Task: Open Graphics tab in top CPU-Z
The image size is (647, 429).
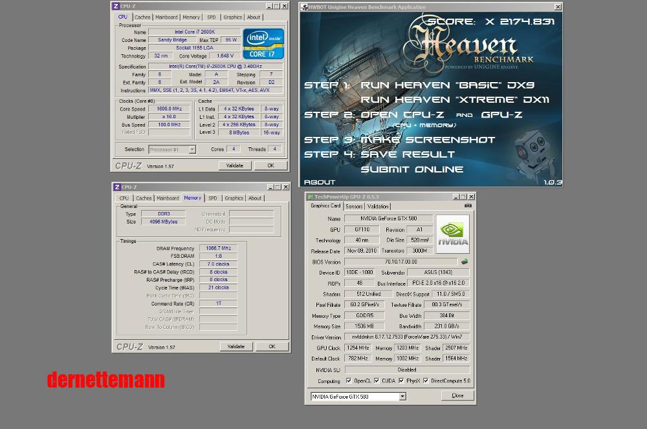Action: pyautogui.click(x=233, y=17)
